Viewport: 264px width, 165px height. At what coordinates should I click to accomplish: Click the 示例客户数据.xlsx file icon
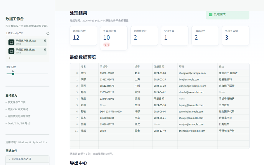(x=12, y=42)
